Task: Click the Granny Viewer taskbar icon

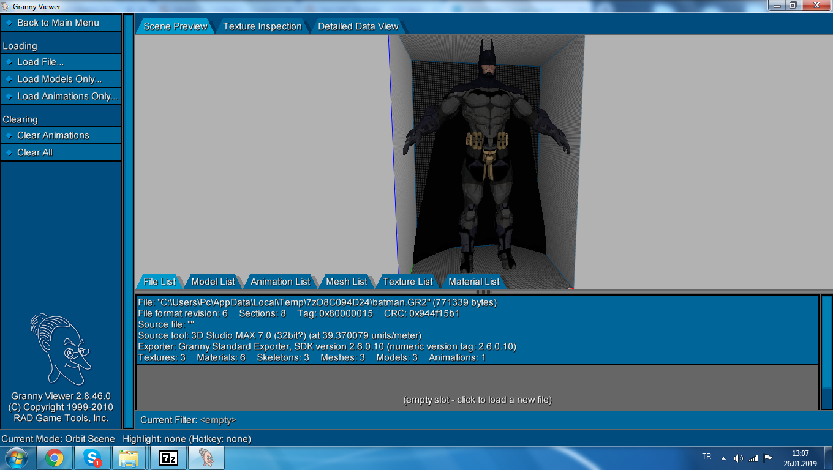Action: 206,458
